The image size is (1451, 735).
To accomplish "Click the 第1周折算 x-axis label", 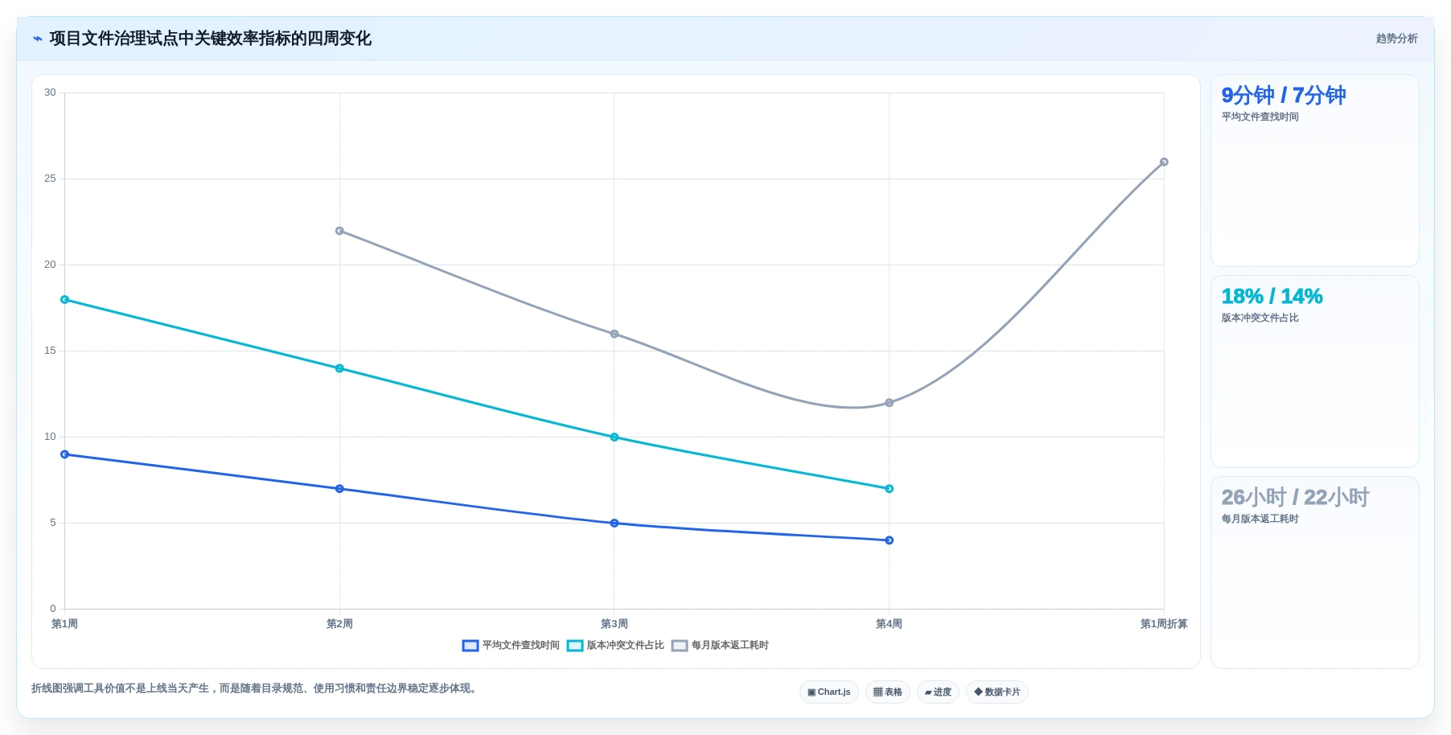I will tap(1164, 624).
